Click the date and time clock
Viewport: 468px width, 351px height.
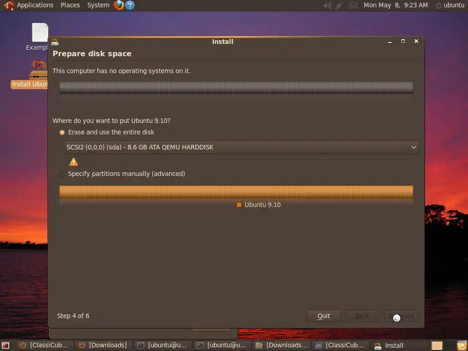click(x=395, y=5)
